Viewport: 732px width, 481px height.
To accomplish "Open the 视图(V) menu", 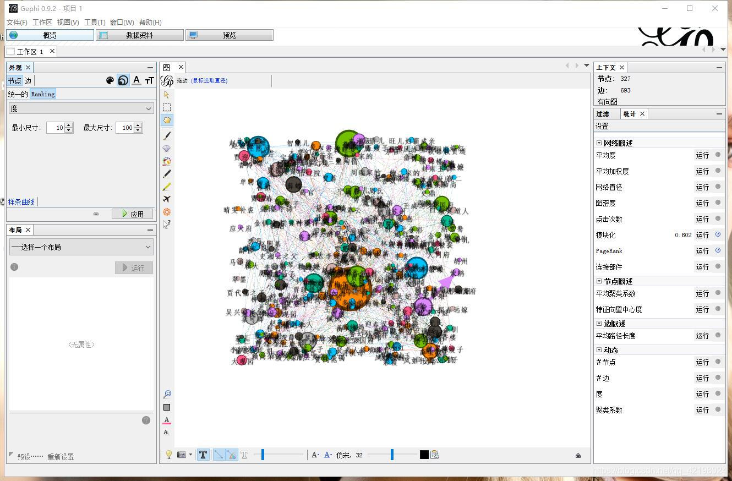I will (68, 22).
